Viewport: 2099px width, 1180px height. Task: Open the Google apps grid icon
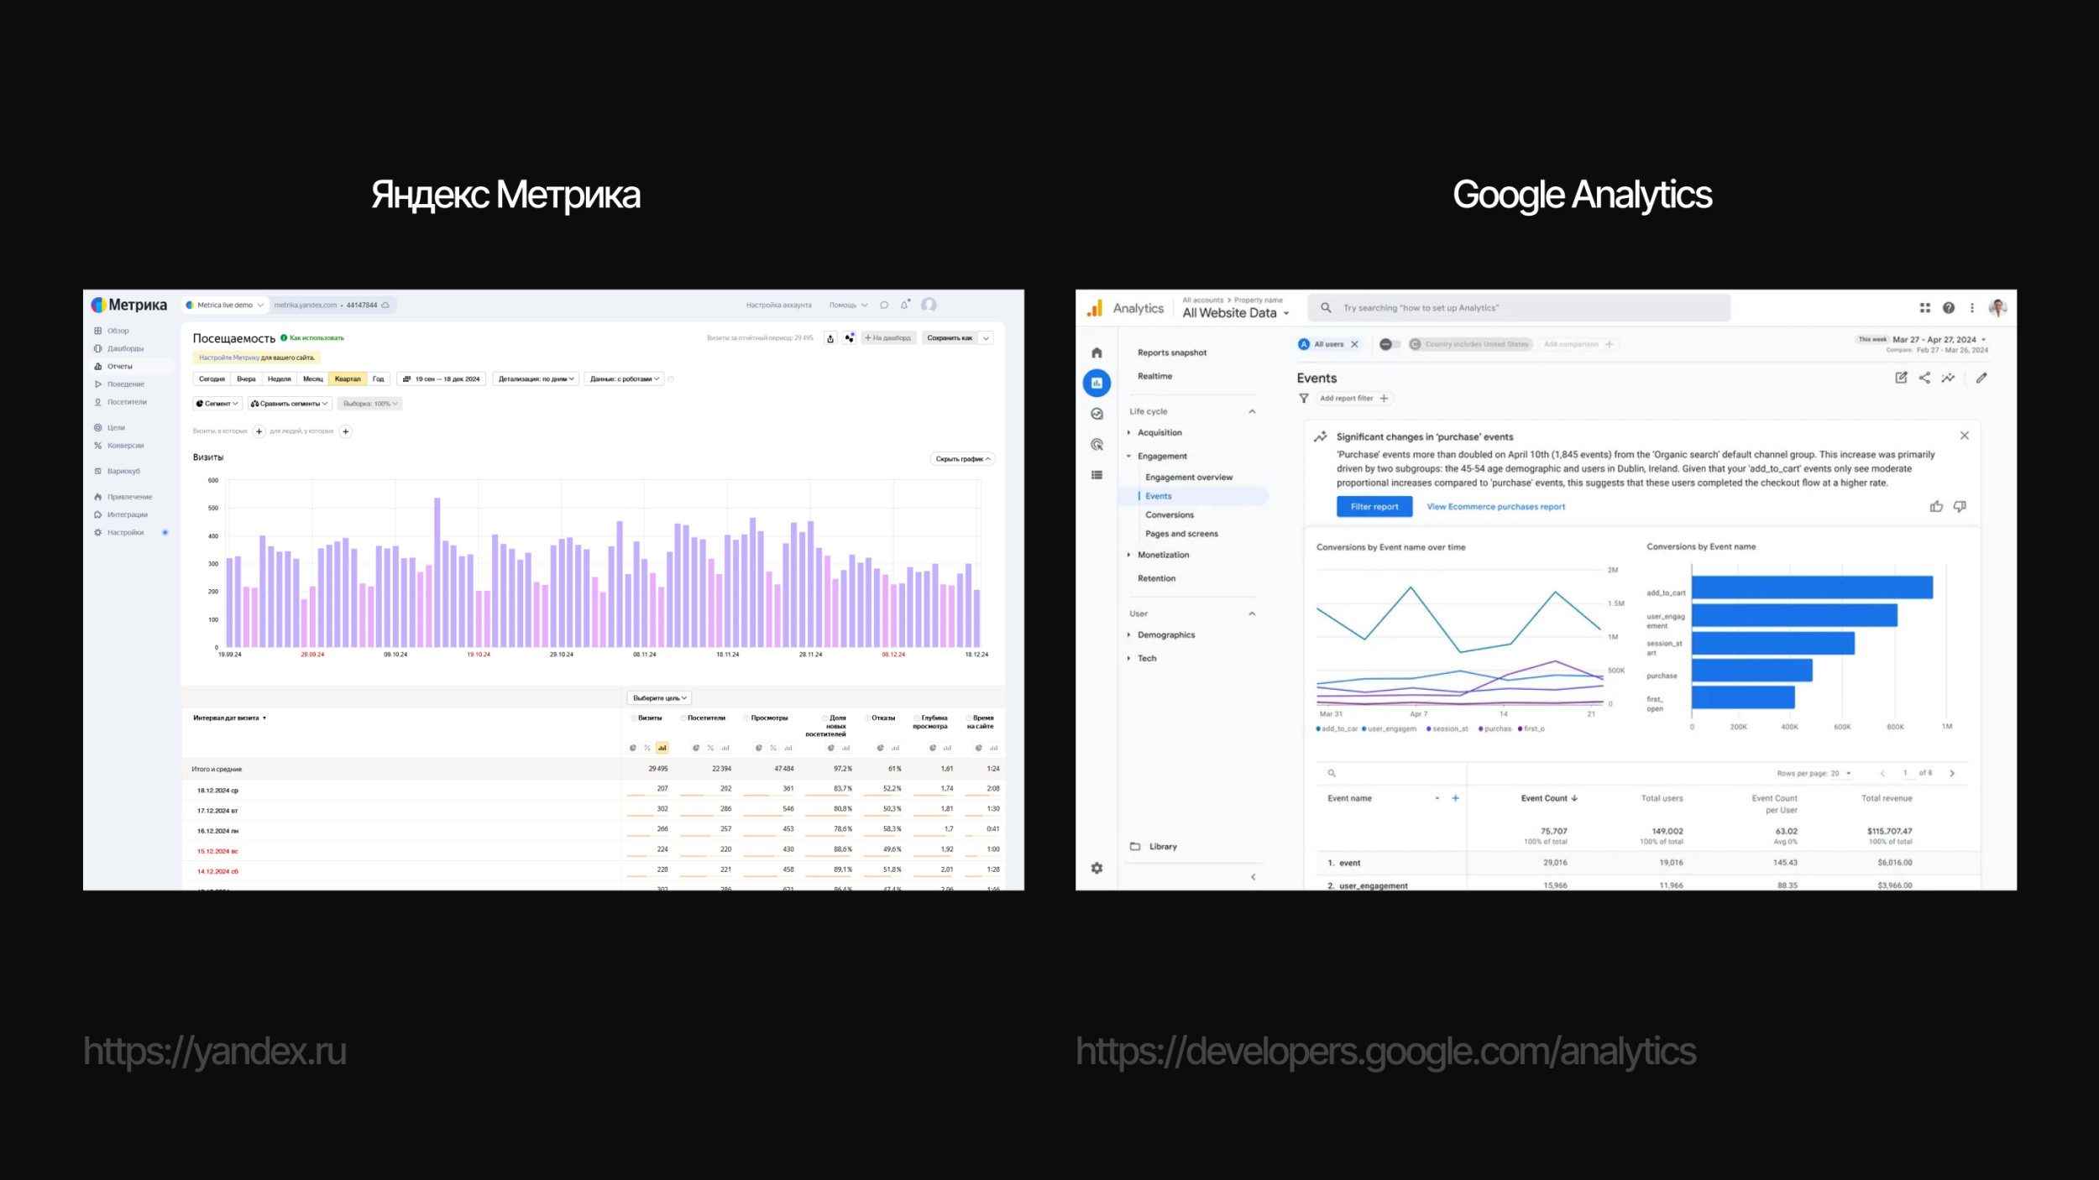(1925, 308)
